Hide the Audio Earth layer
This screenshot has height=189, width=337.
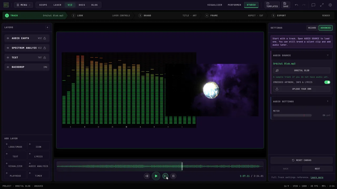tap(8, 38)
